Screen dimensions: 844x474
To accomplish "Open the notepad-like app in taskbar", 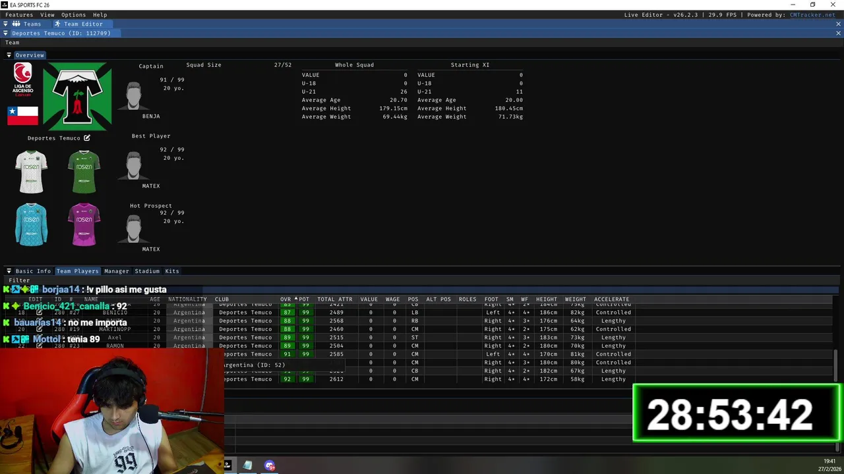I will 247,465.
